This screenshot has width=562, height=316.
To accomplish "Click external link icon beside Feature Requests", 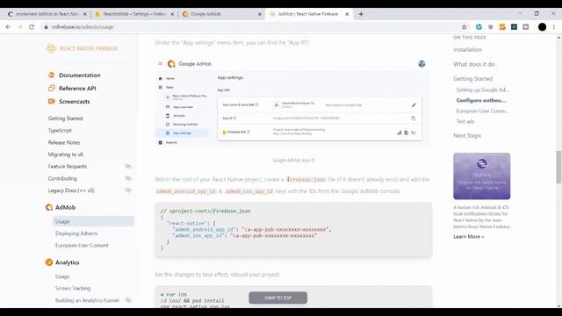I will pyautogui.click(x=128, y=166).
